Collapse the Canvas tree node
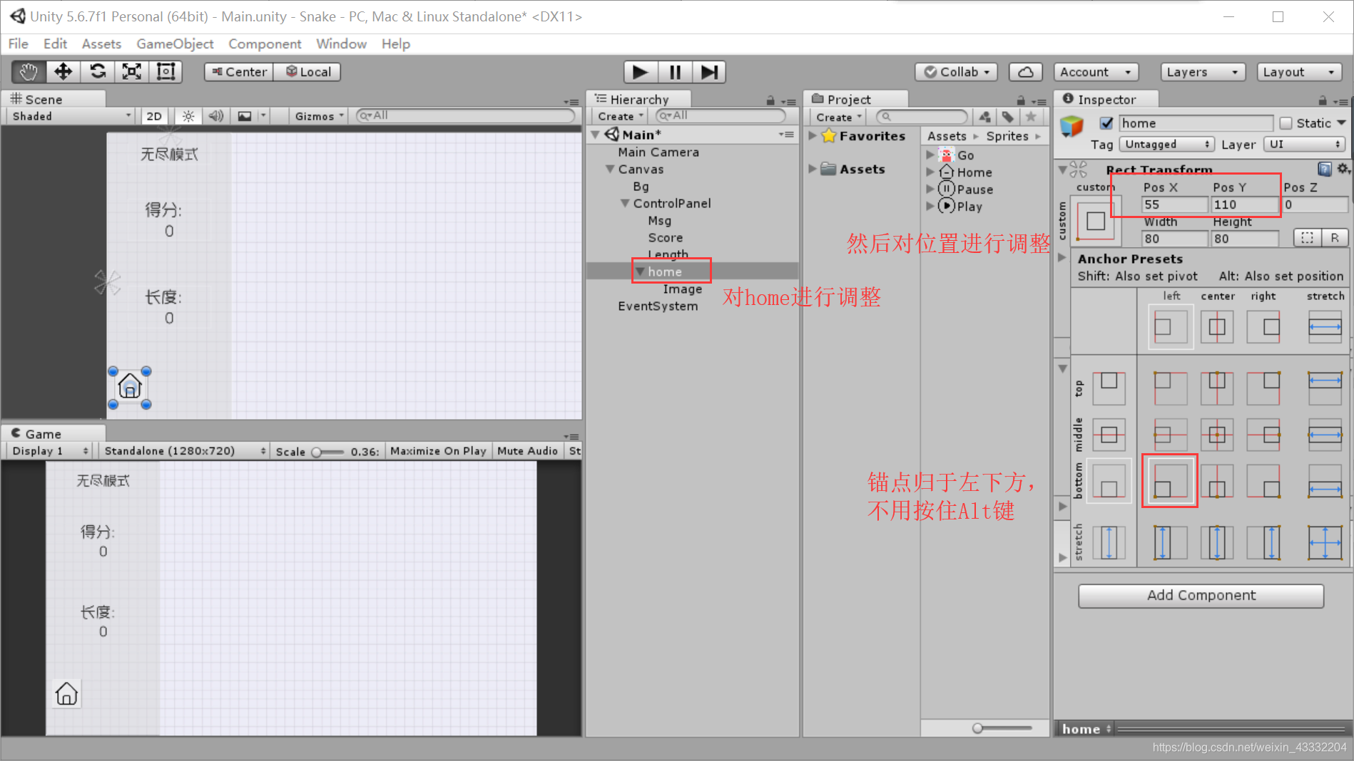This screenshot has width=1354, height=761. click(x=610, y=170)
